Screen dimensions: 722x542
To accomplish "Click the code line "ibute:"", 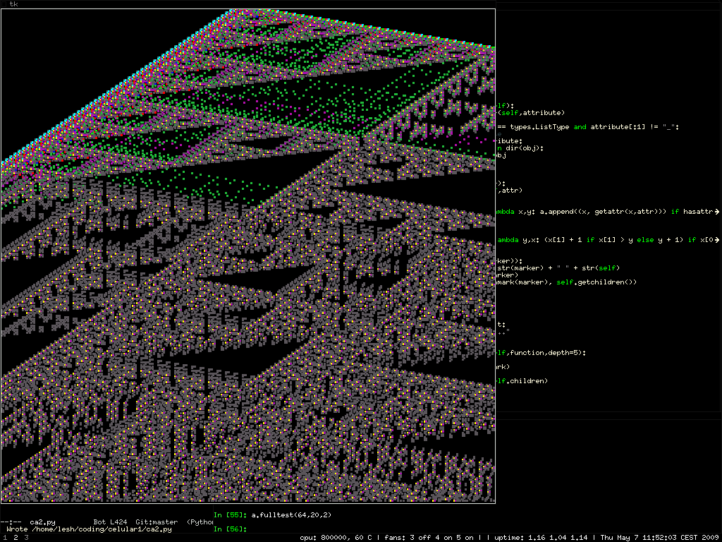I will pyautogui.click(x=509, y=141).
